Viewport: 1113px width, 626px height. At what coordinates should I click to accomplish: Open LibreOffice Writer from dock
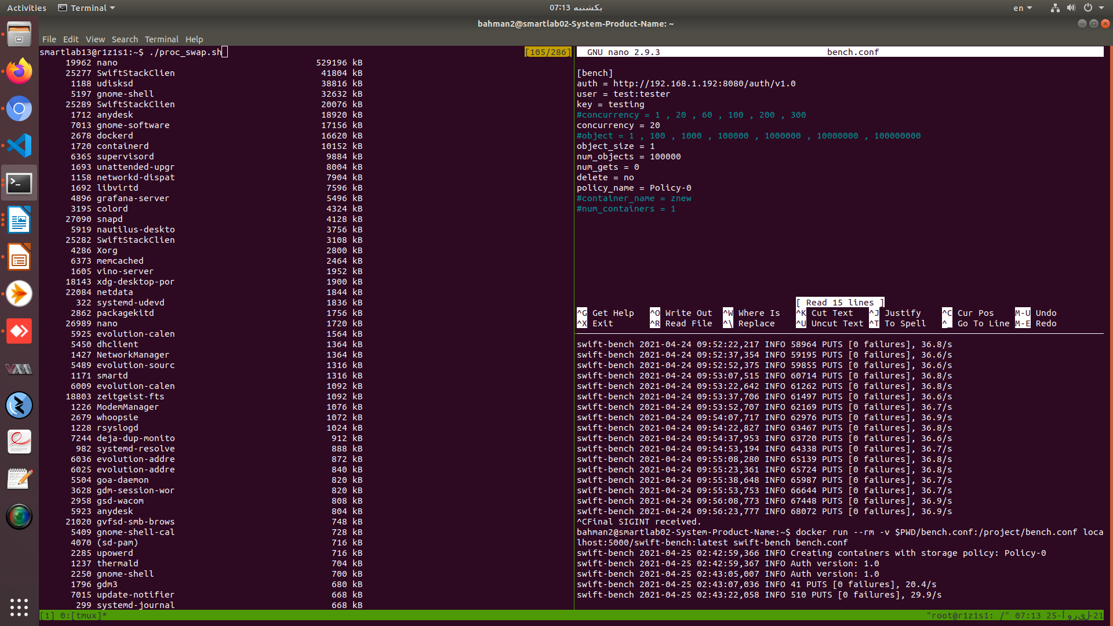point(19,220)
